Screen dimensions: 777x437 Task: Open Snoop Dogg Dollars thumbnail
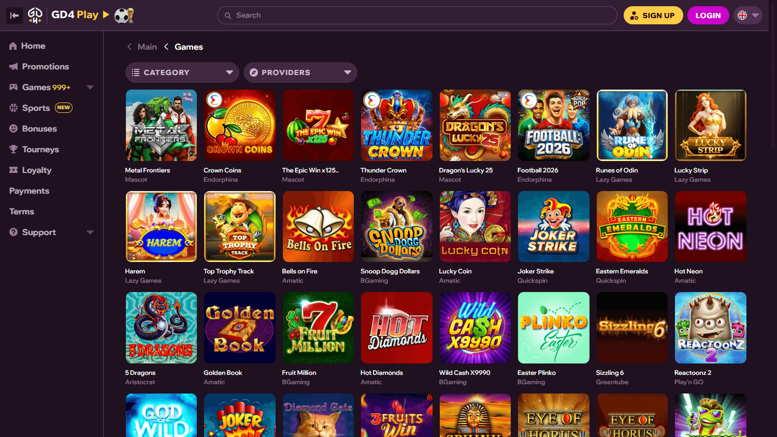[397, 226]
